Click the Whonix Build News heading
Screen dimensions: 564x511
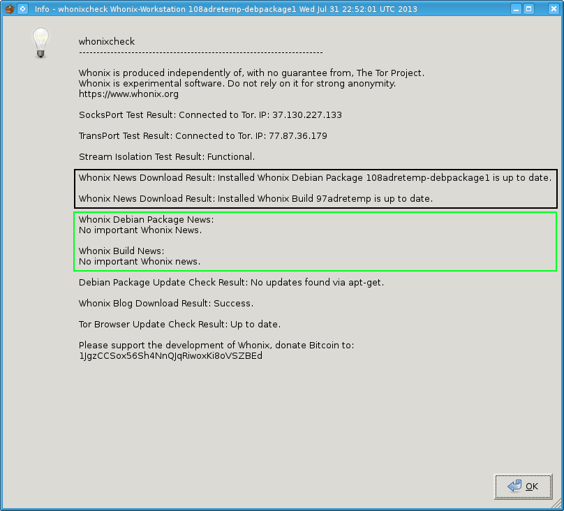(121, 251)
